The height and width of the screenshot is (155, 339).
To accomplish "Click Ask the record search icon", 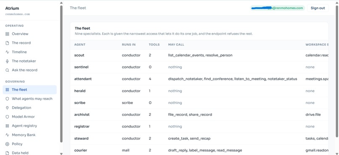I will click(x=7, y=70).
